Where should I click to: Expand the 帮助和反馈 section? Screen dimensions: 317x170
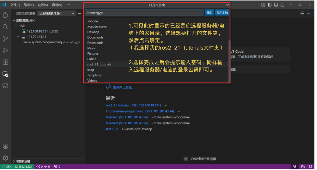click(14, 161)
